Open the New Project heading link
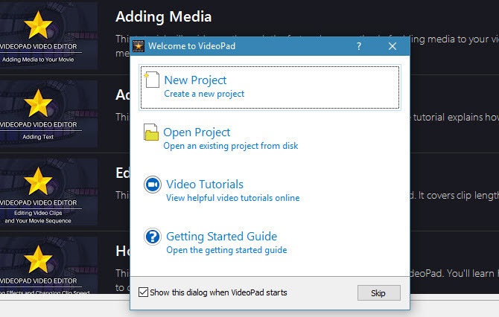Image resolution: width=499 pixels, height=317 pixels. point(195,80)
